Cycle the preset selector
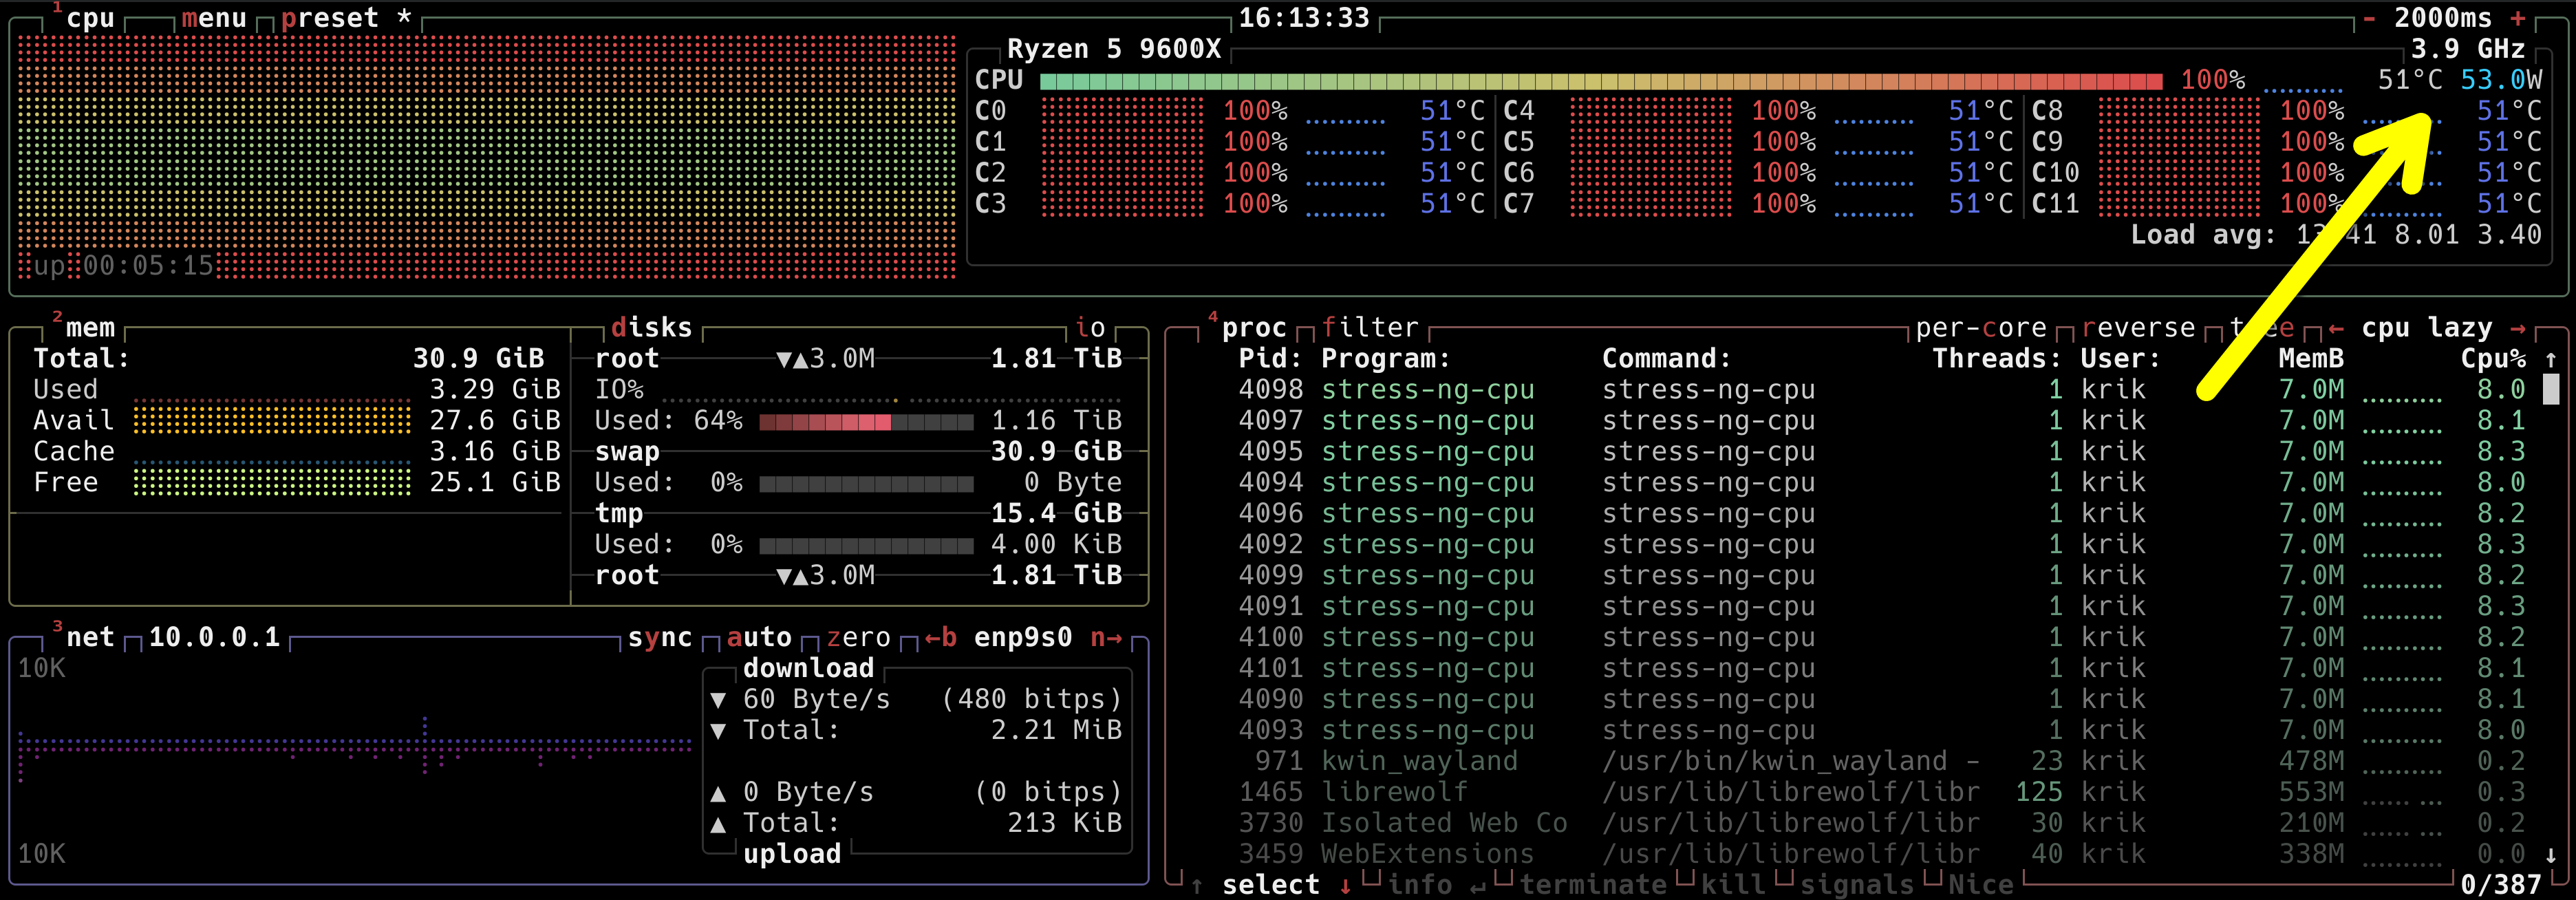Viewport: 2576px width, 900px height. [330, 18]
